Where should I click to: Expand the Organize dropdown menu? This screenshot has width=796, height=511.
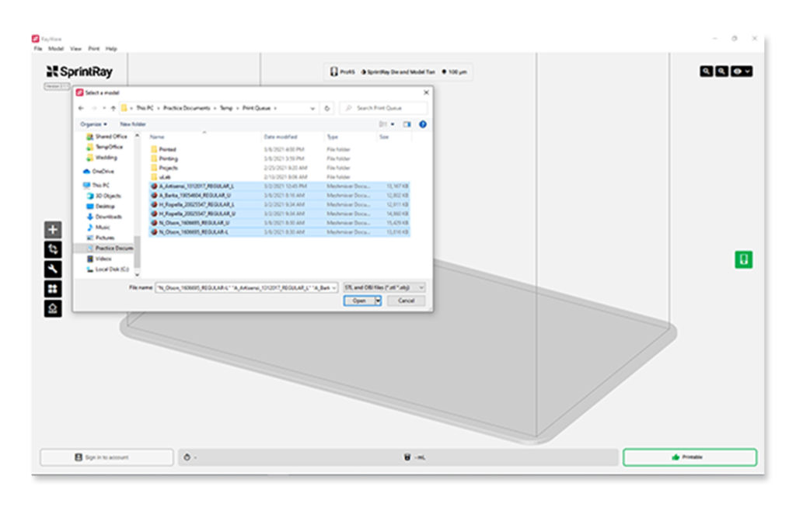[x=93, y=124]
